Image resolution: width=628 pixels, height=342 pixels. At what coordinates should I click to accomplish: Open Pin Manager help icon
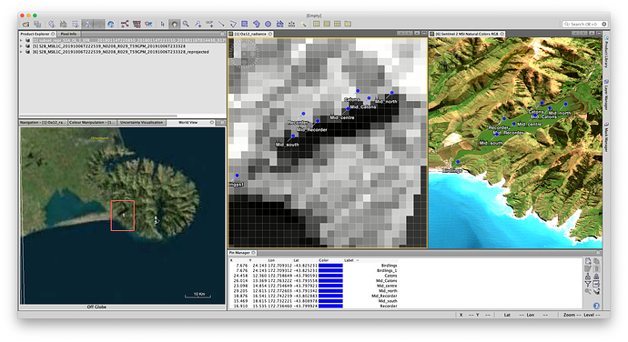[596, 306]
